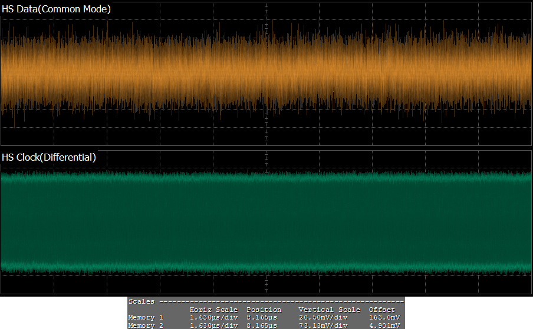Click Memory 1 position 8.165µs value
The width and height of the screenshot is (533, 329).
(x=262, y=318)
